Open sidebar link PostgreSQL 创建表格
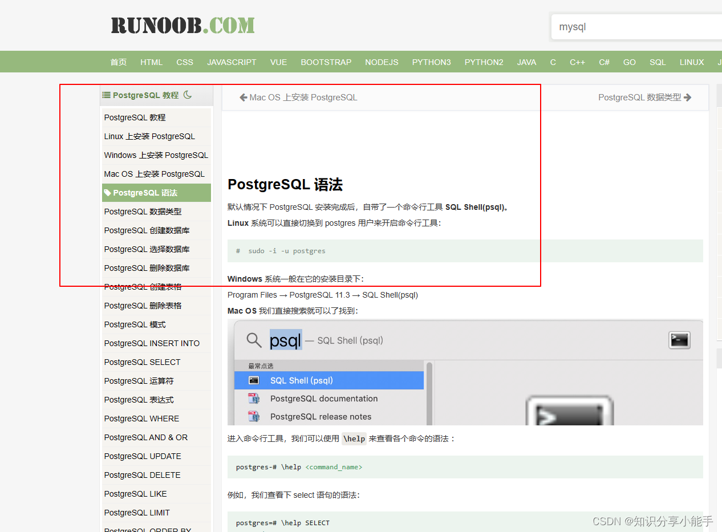Screen dimensions: 722x532 pyautogui.click(x=143, y=287)
